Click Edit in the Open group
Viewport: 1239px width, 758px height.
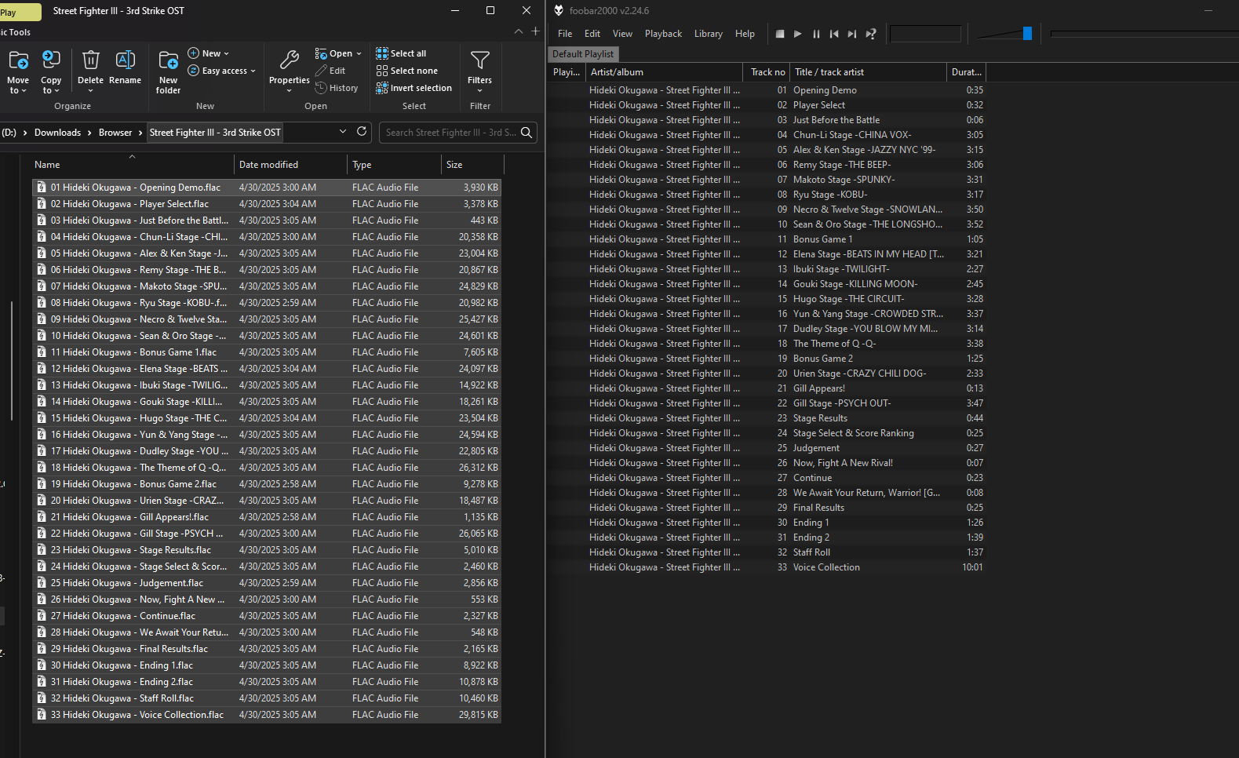[x=330, y=71]
